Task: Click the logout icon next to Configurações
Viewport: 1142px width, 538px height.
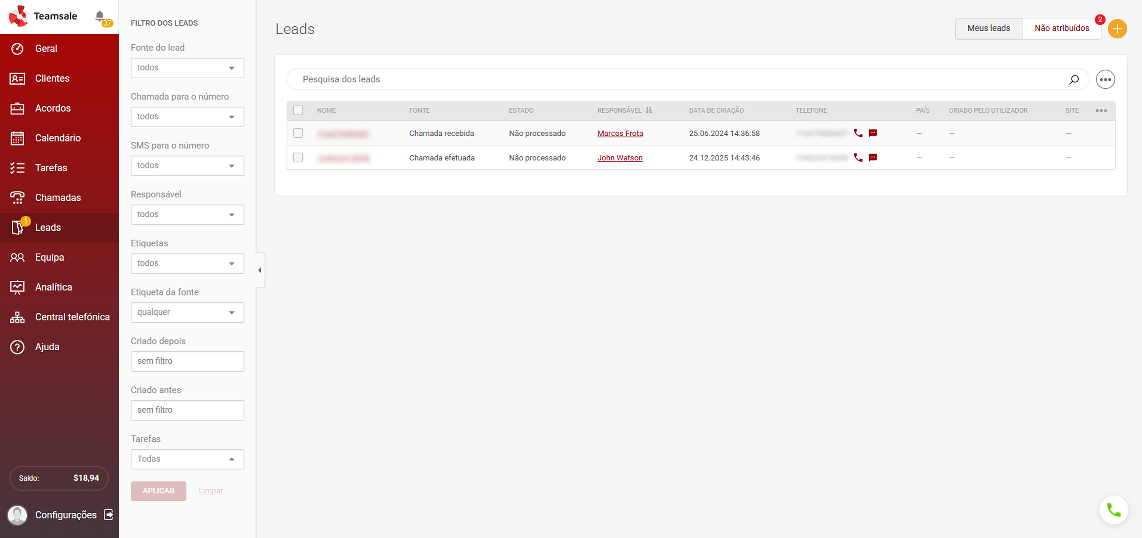Action: click(x=109, y=514)
